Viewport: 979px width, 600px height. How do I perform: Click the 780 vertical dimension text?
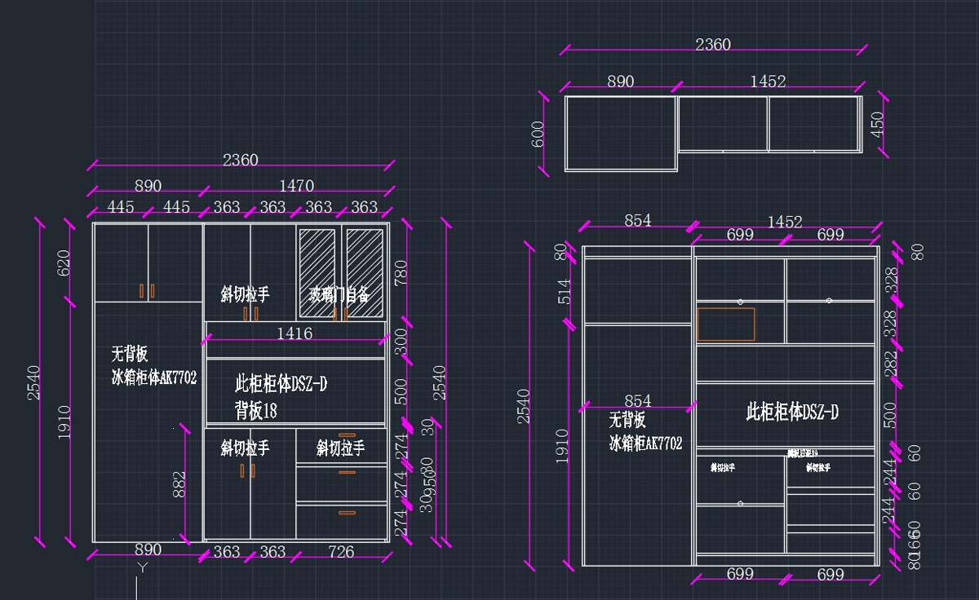point(401,272)
